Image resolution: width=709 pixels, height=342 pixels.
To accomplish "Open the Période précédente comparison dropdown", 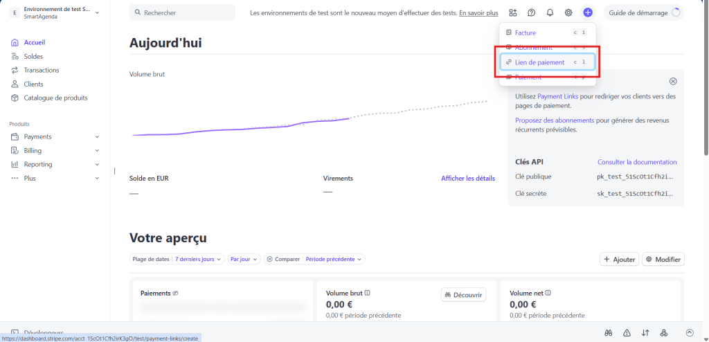I will [x=334, y=259].
